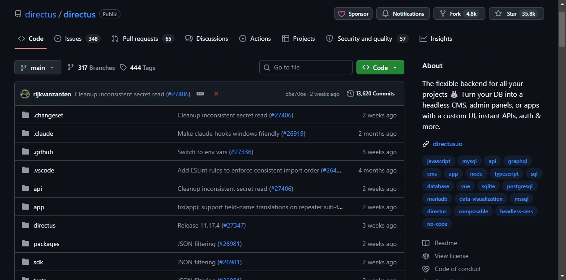Select the headless-cms topic tag

point(516,211)
